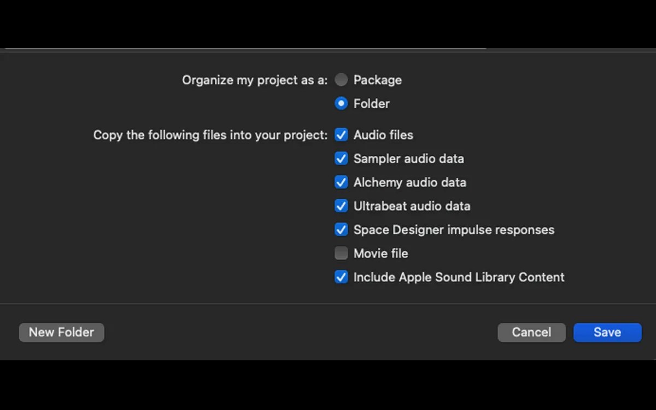
Task: Click the Audio files label
Action: click(383, 134)
